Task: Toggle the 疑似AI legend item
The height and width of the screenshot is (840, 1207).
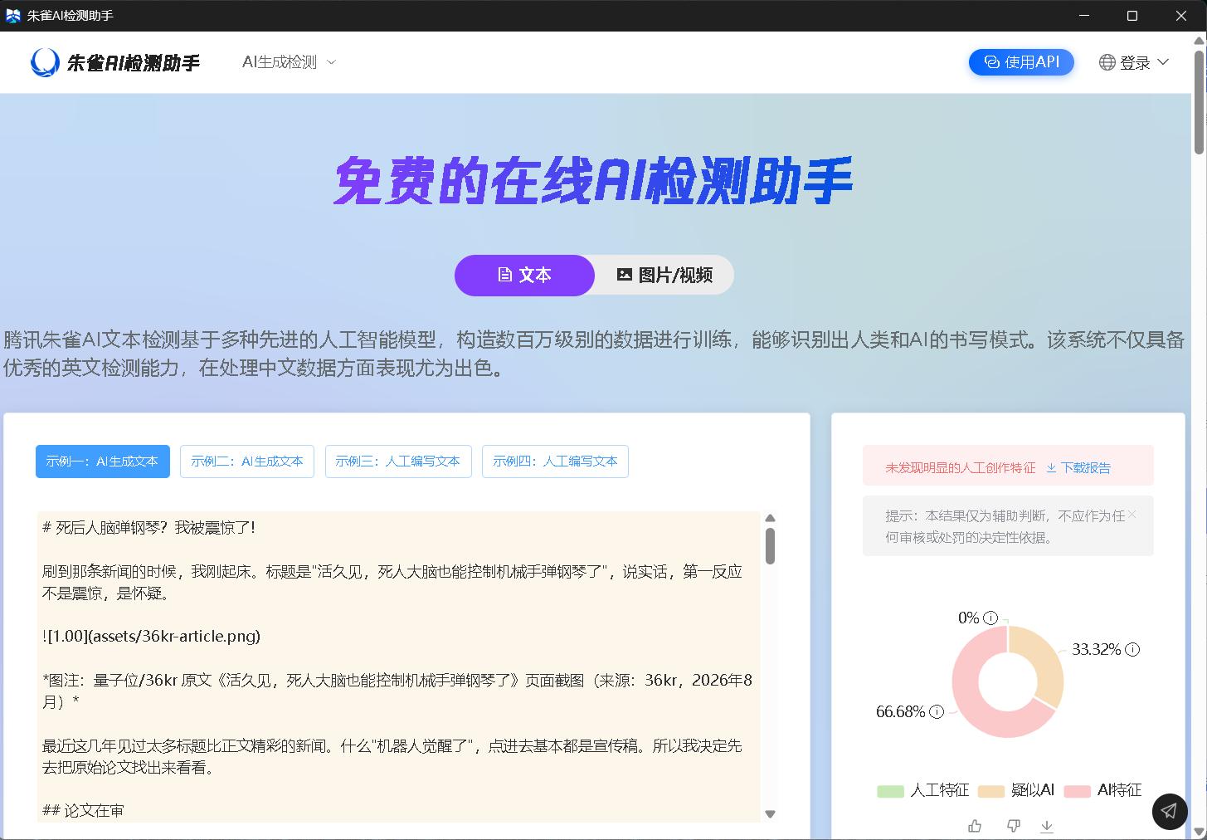Action: 1016,790
